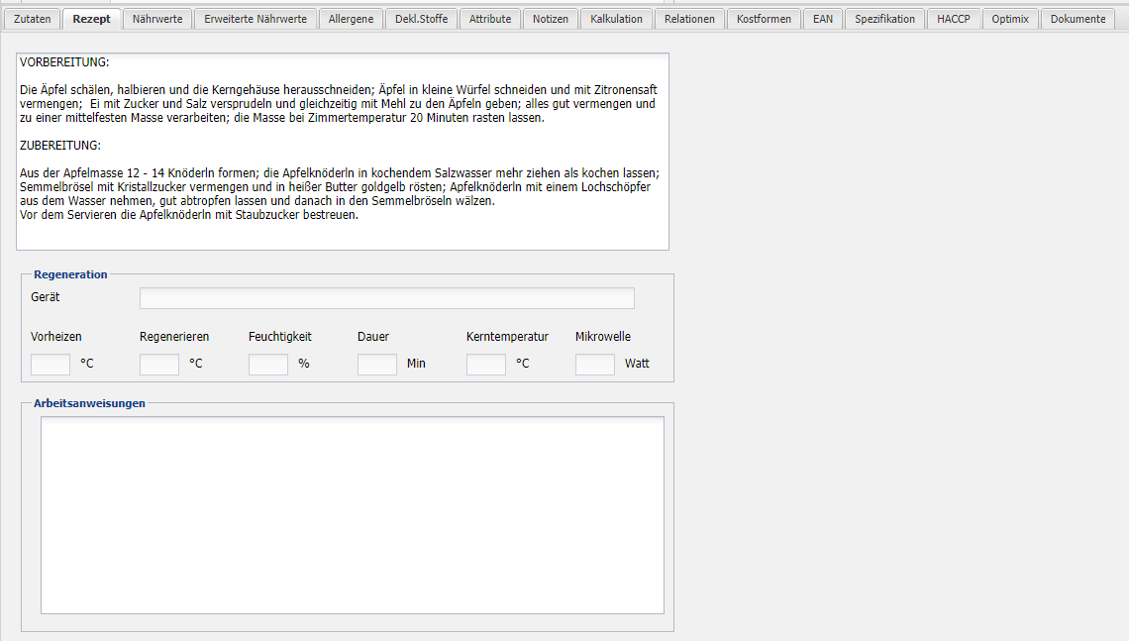Image resolution: width=1129 pixels, height=641 pixels.
Task: Open the Relationen tab
Action: pyautogui.click(x=689, y=19)
